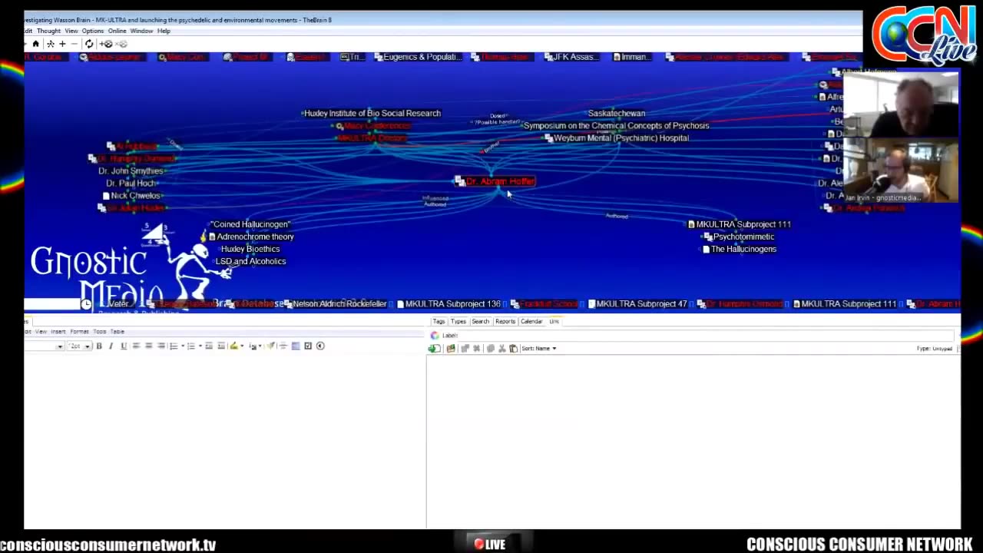Screen dimensions: 983x553
Task: Click the folder icon in attachments toolbar
Action: (451, 349)
